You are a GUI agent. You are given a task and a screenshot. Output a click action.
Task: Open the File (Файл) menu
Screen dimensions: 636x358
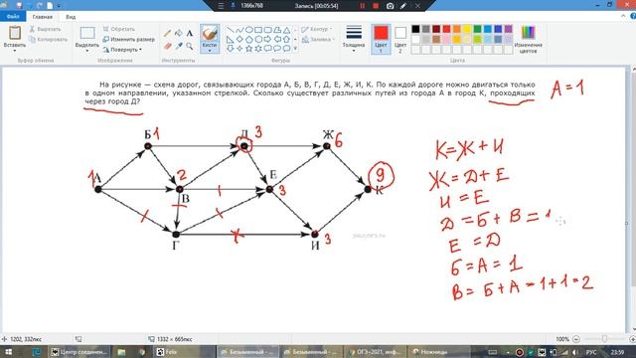pos(13,17)
